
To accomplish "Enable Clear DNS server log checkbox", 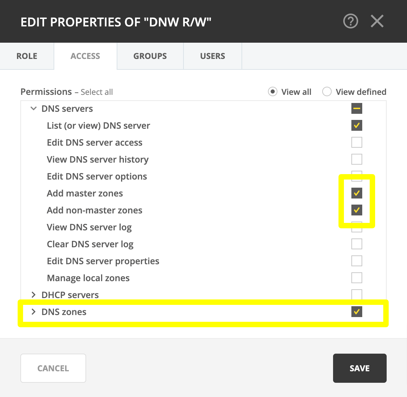I will (356, 244).
